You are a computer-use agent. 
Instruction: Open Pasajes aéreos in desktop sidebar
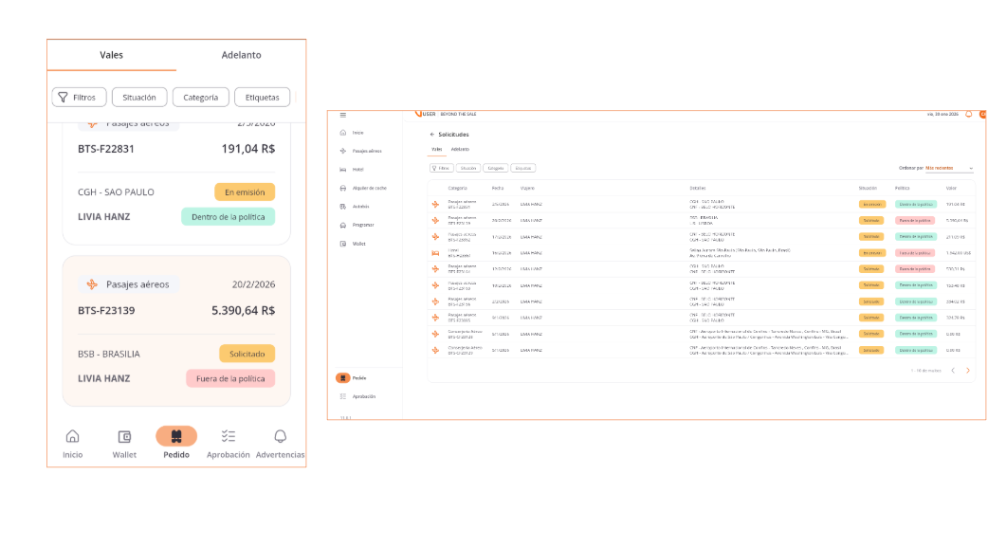[366, 151]
